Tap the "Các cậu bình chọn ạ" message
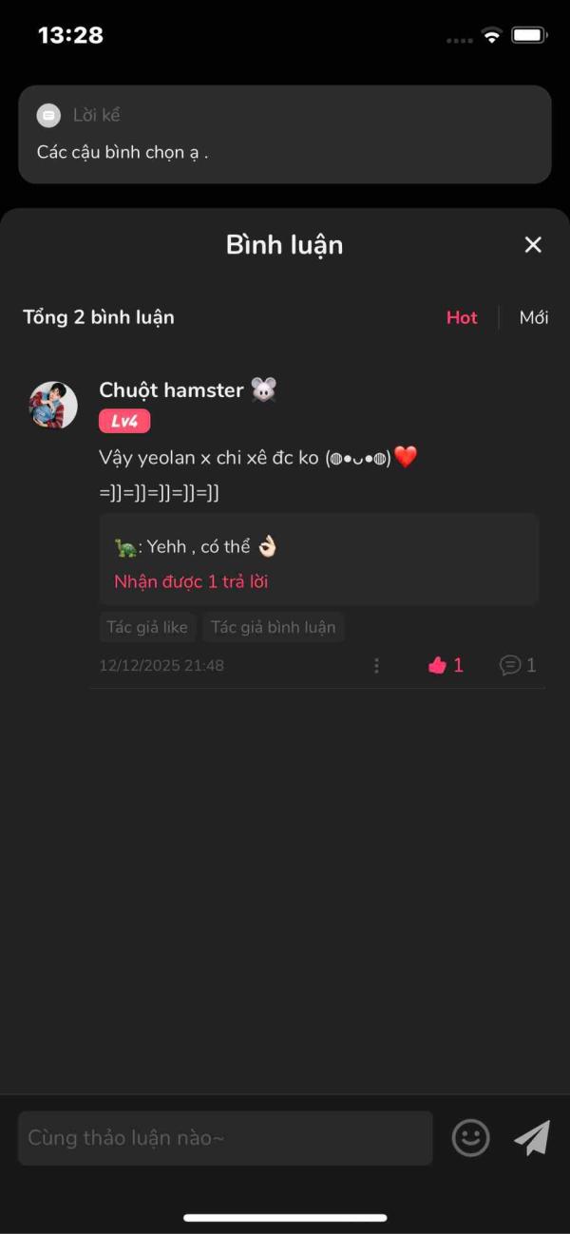570x1234 pixels. [x=123, y=152]
